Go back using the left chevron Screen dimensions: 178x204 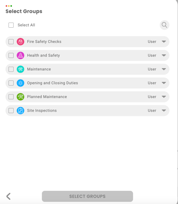pos(8,196)
